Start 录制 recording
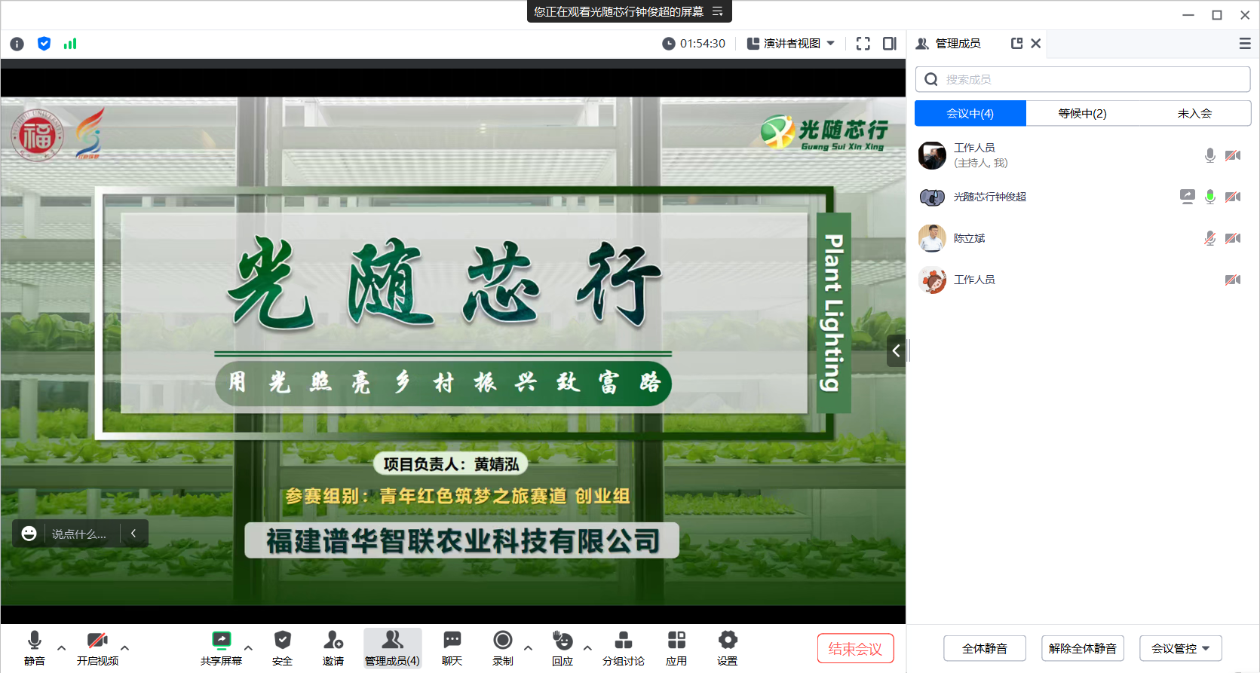The image size is (1260, 673). [502, 648]
